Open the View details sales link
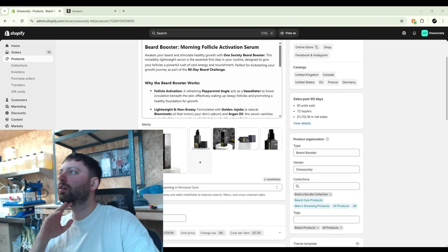448x252 pixels. [302, 124]
